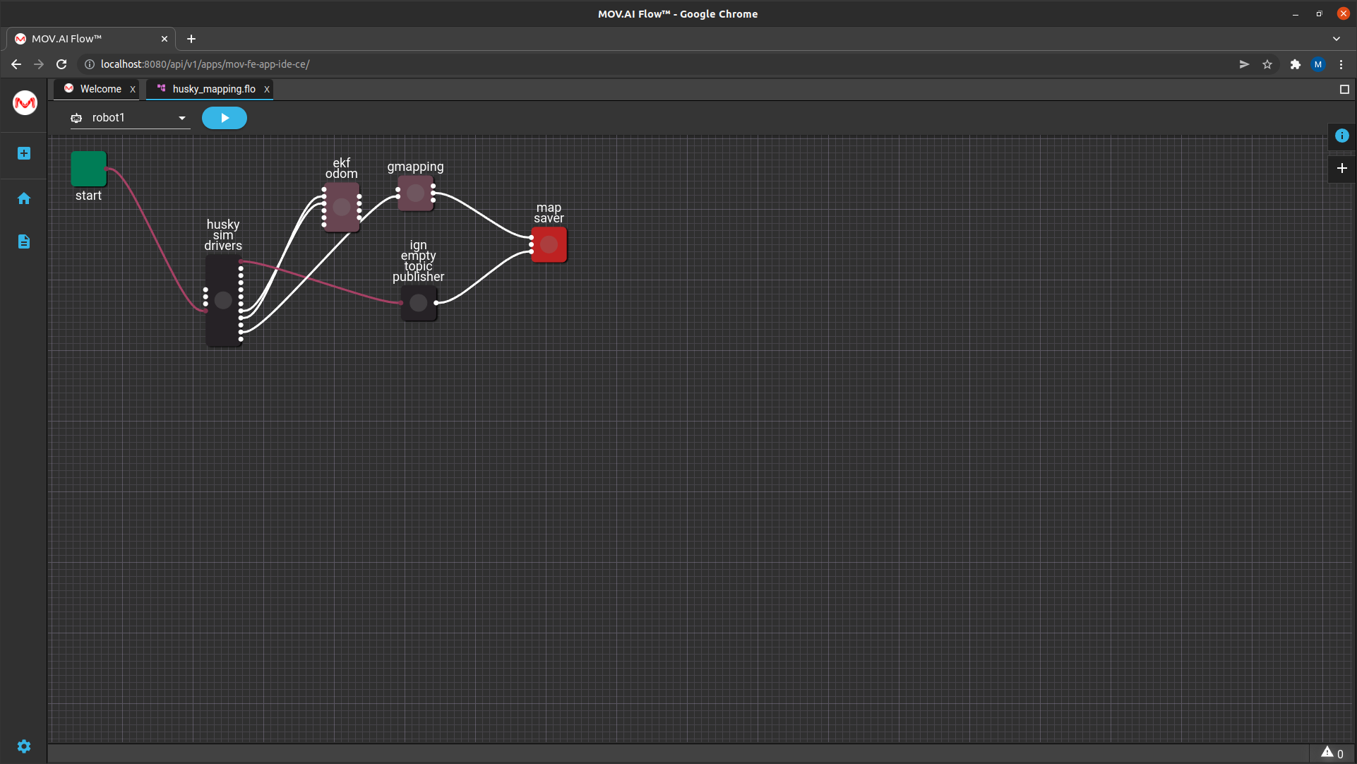Open the flow info panel icon
Screen dimensions: 1357x764
point(1341,136)
